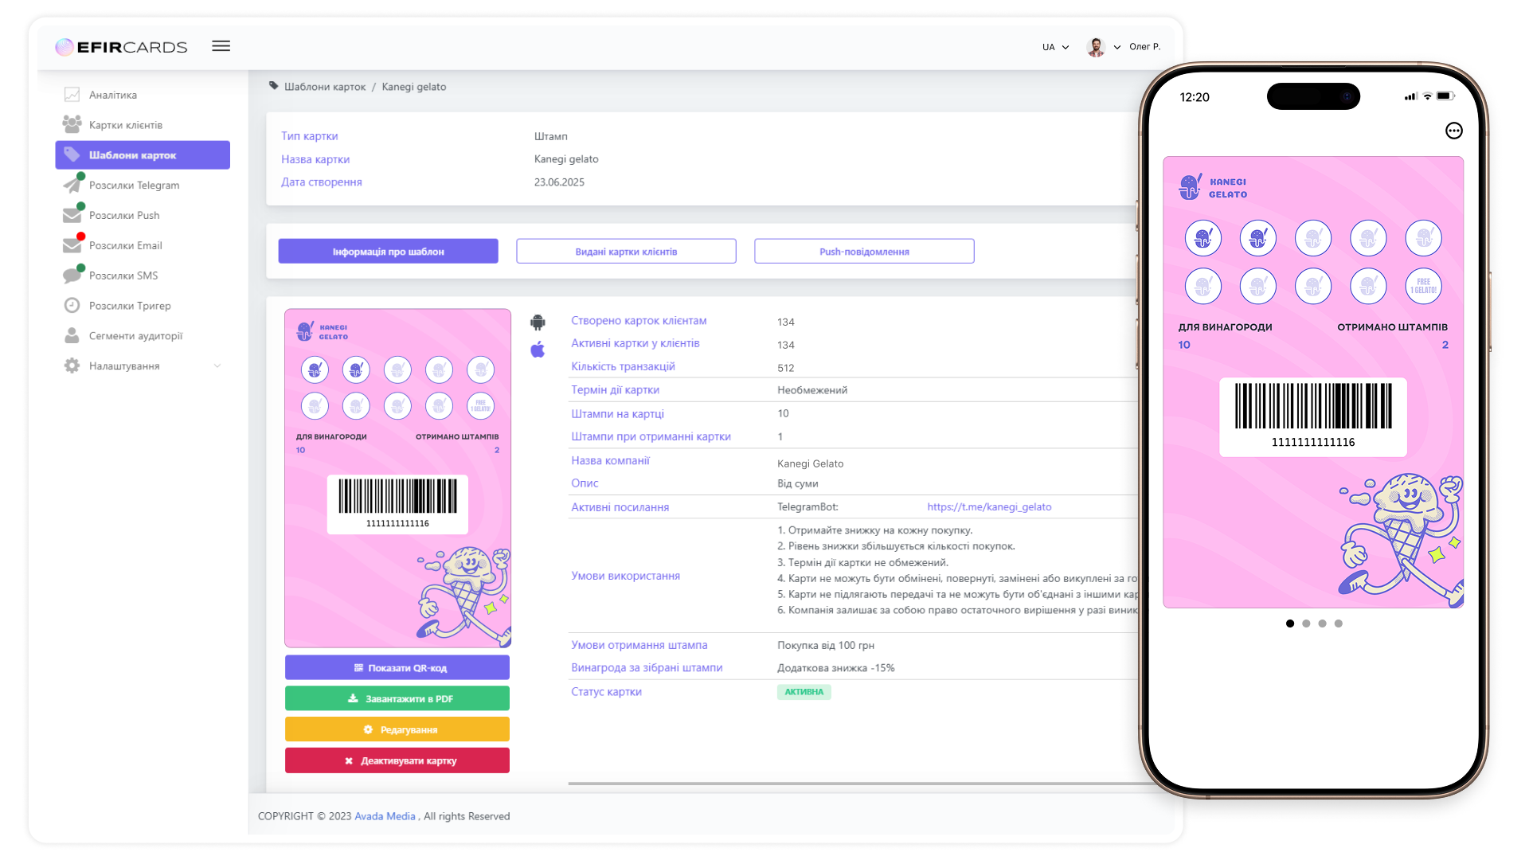
Task: Click Завантажити в PDF button
Action: (397, 698)
